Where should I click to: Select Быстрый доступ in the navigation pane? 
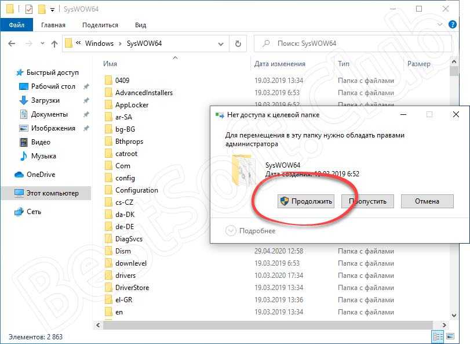[48, 73]
